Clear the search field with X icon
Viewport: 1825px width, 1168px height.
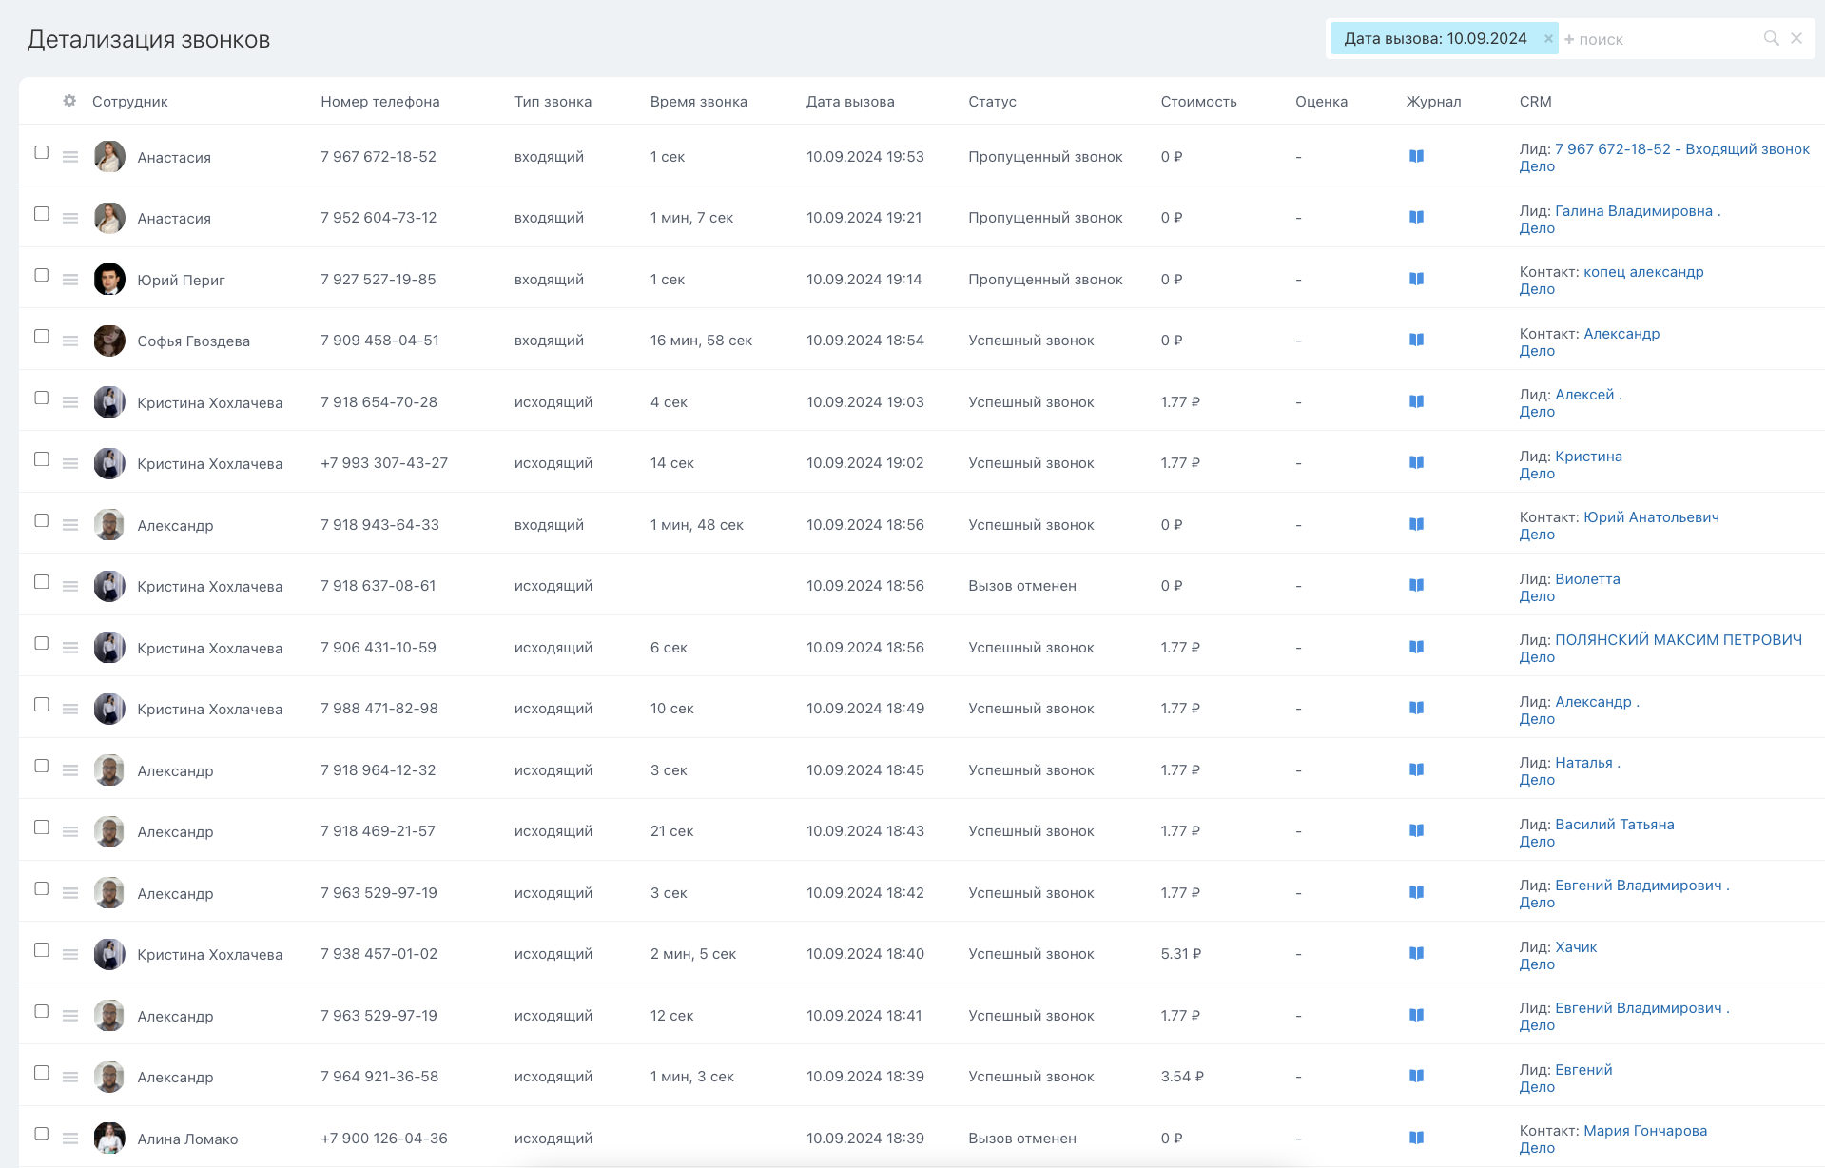pyautogui.click(x=1796, y=39)
